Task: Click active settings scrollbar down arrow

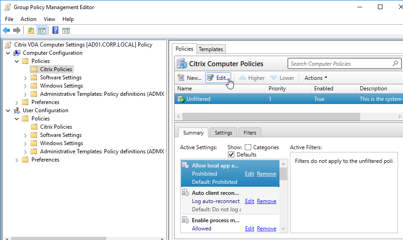Action: pos(283,229)
